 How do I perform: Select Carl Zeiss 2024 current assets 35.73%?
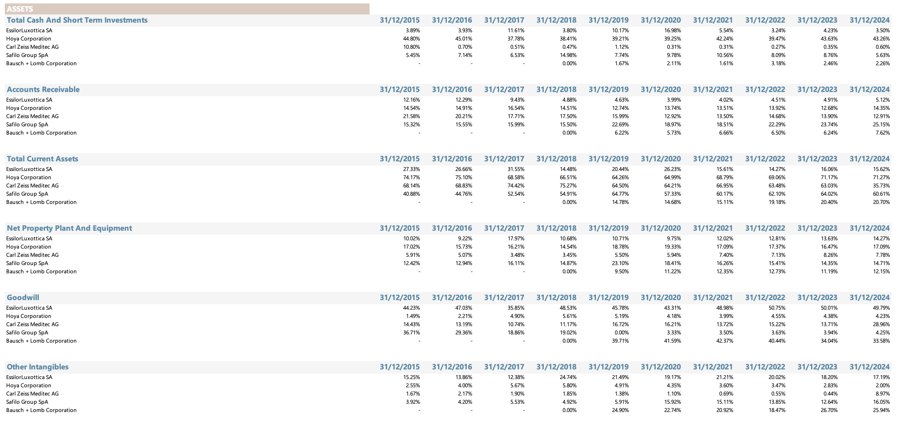pyautogui.click(x=881, y=185)
